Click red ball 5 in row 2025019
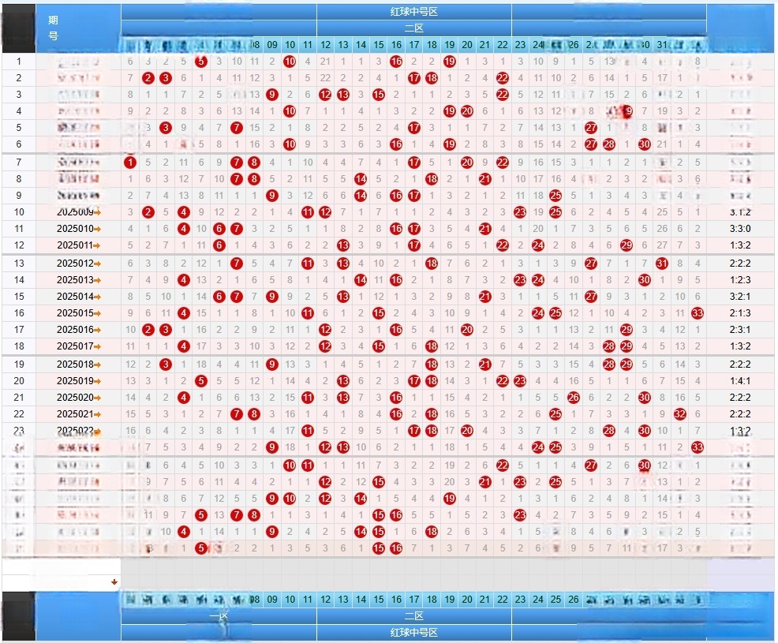The width and height of the screenshot is (778, 643). 201,381
